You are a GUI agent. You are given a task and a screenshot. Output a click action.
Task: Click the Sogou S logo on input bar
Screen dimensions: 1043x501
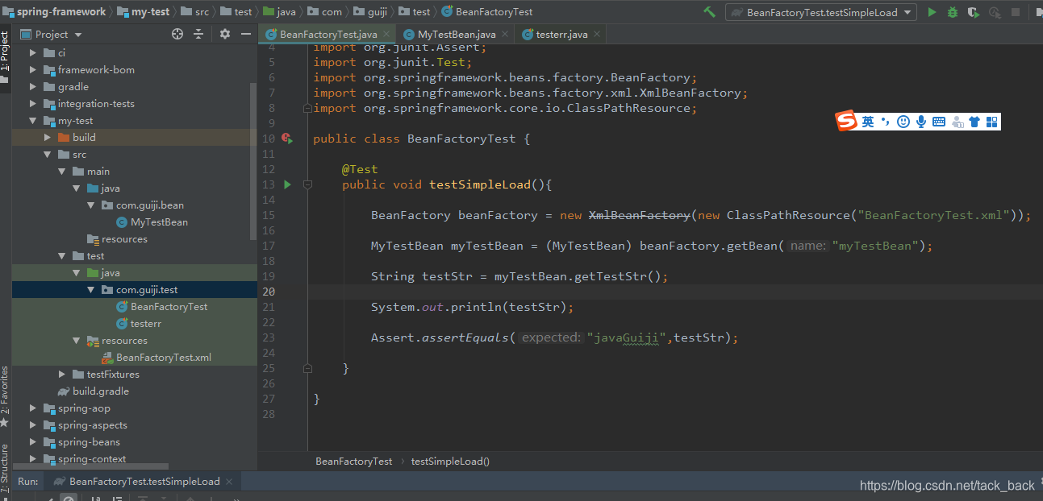click(x=846, y=122)
